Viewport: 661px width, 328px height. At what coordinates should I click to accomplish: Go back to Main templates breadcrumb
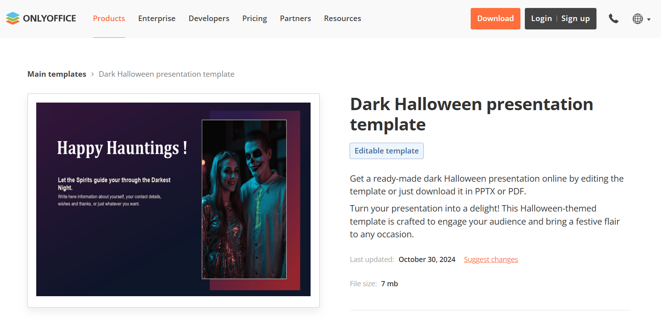[x=57, y=74]
